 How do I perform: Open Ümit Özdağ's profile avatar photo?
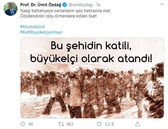pyautogui.click(x=11, y=9)
